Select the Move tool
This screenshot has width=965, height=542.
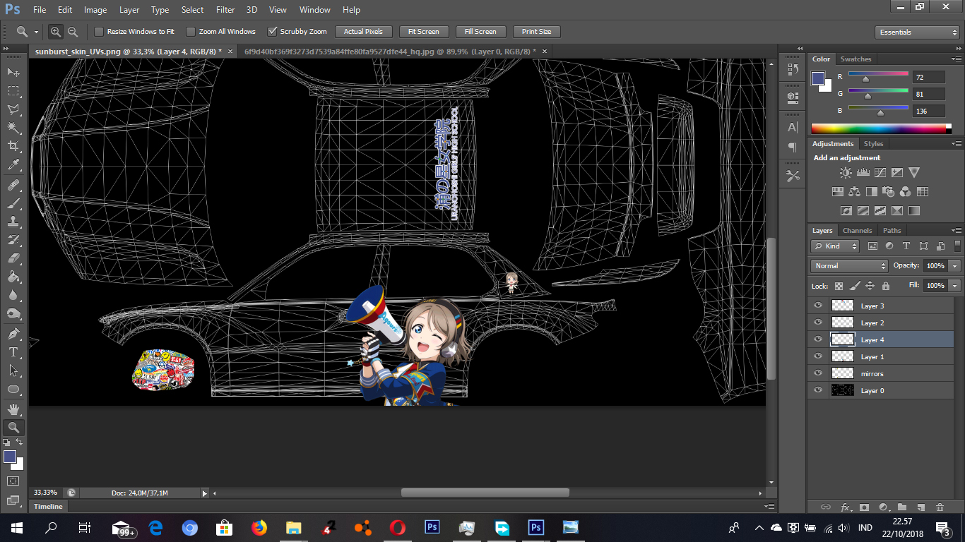click(x=13, y=72)
